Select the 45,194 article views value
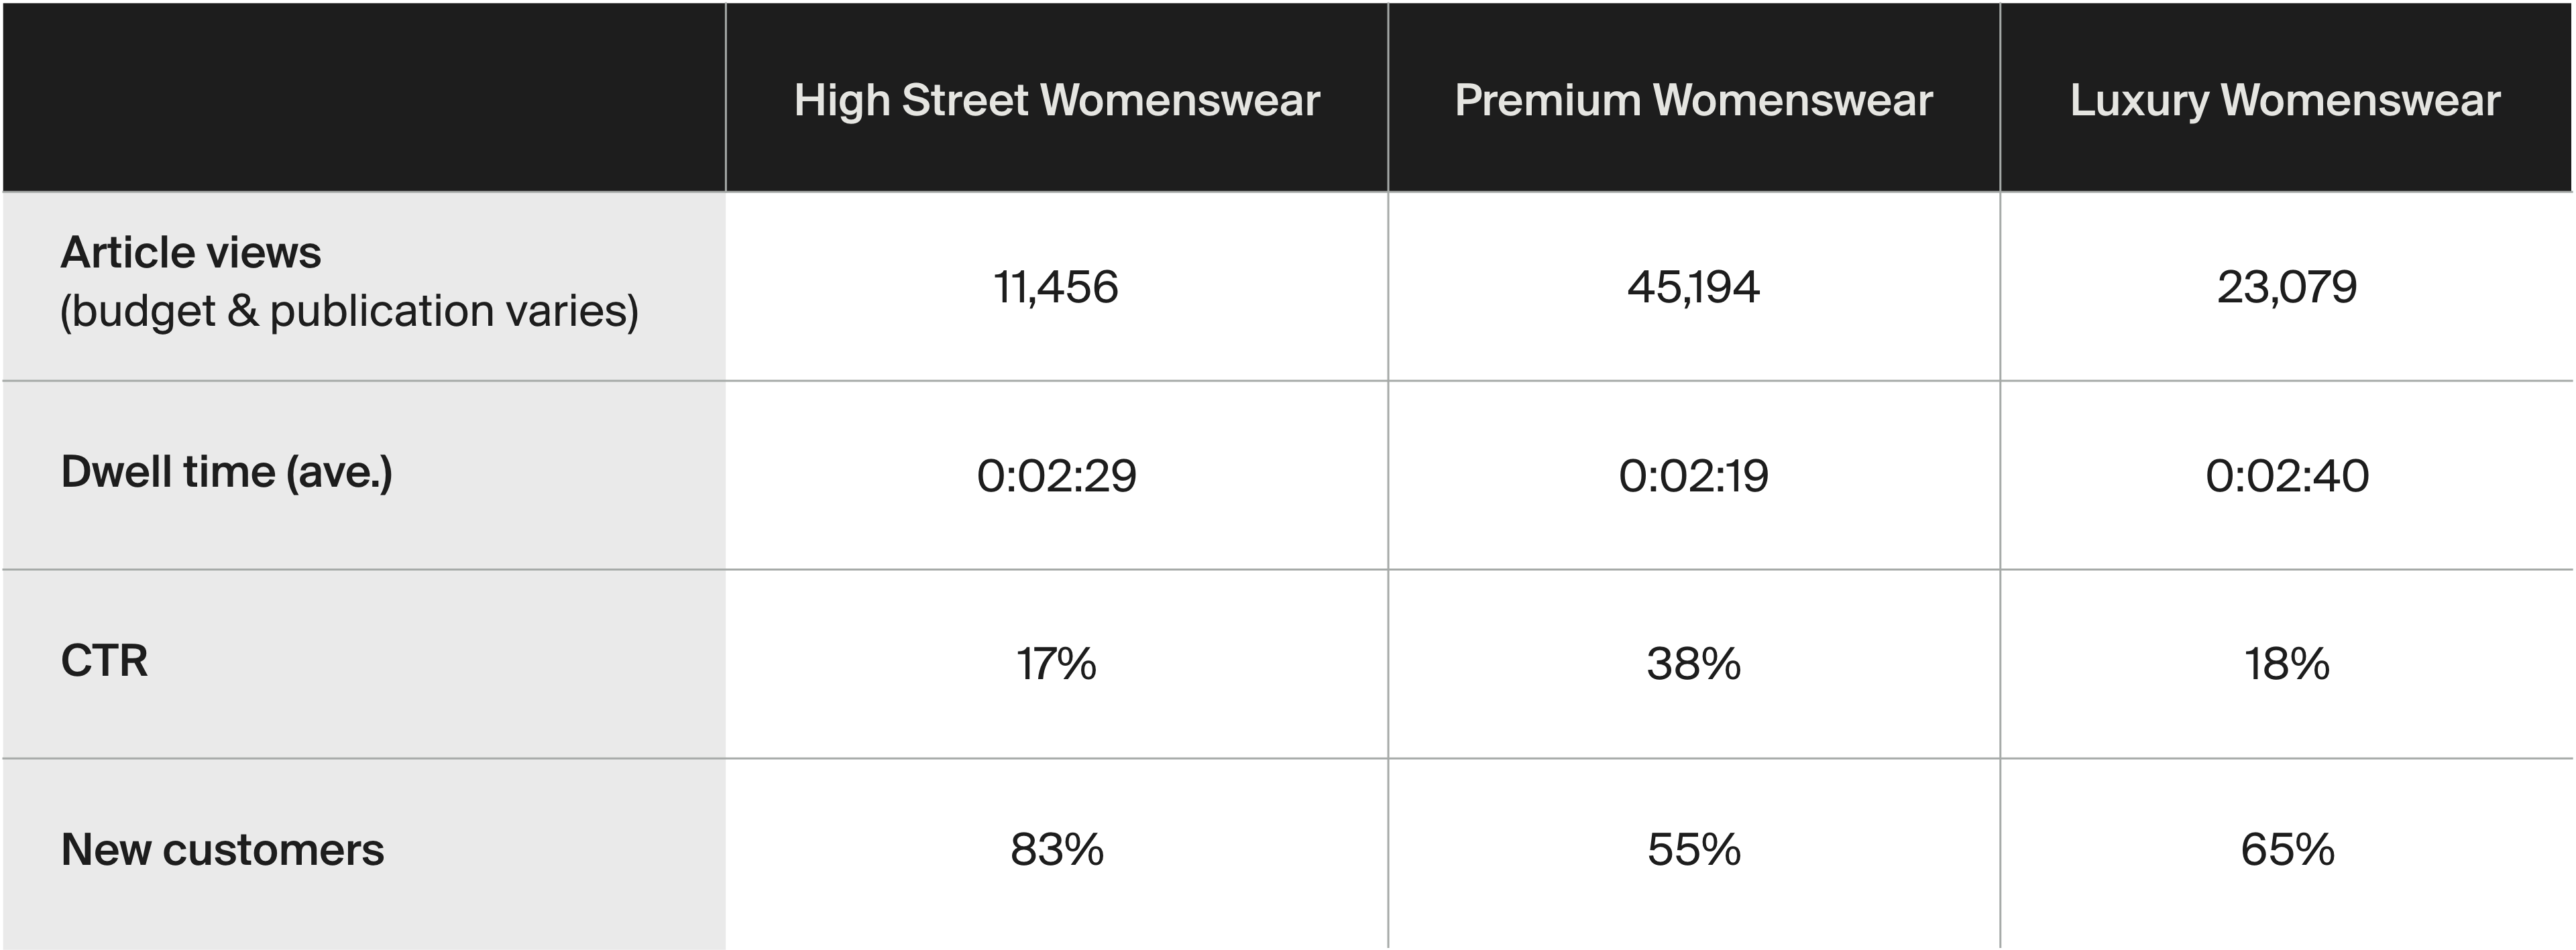 pyautogui.click(x=1693, y=287)
